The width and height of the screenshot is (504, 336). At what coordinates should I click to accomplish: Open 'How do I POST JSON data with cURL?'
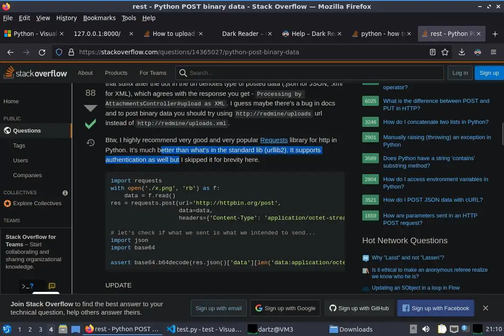click(433, 199)
